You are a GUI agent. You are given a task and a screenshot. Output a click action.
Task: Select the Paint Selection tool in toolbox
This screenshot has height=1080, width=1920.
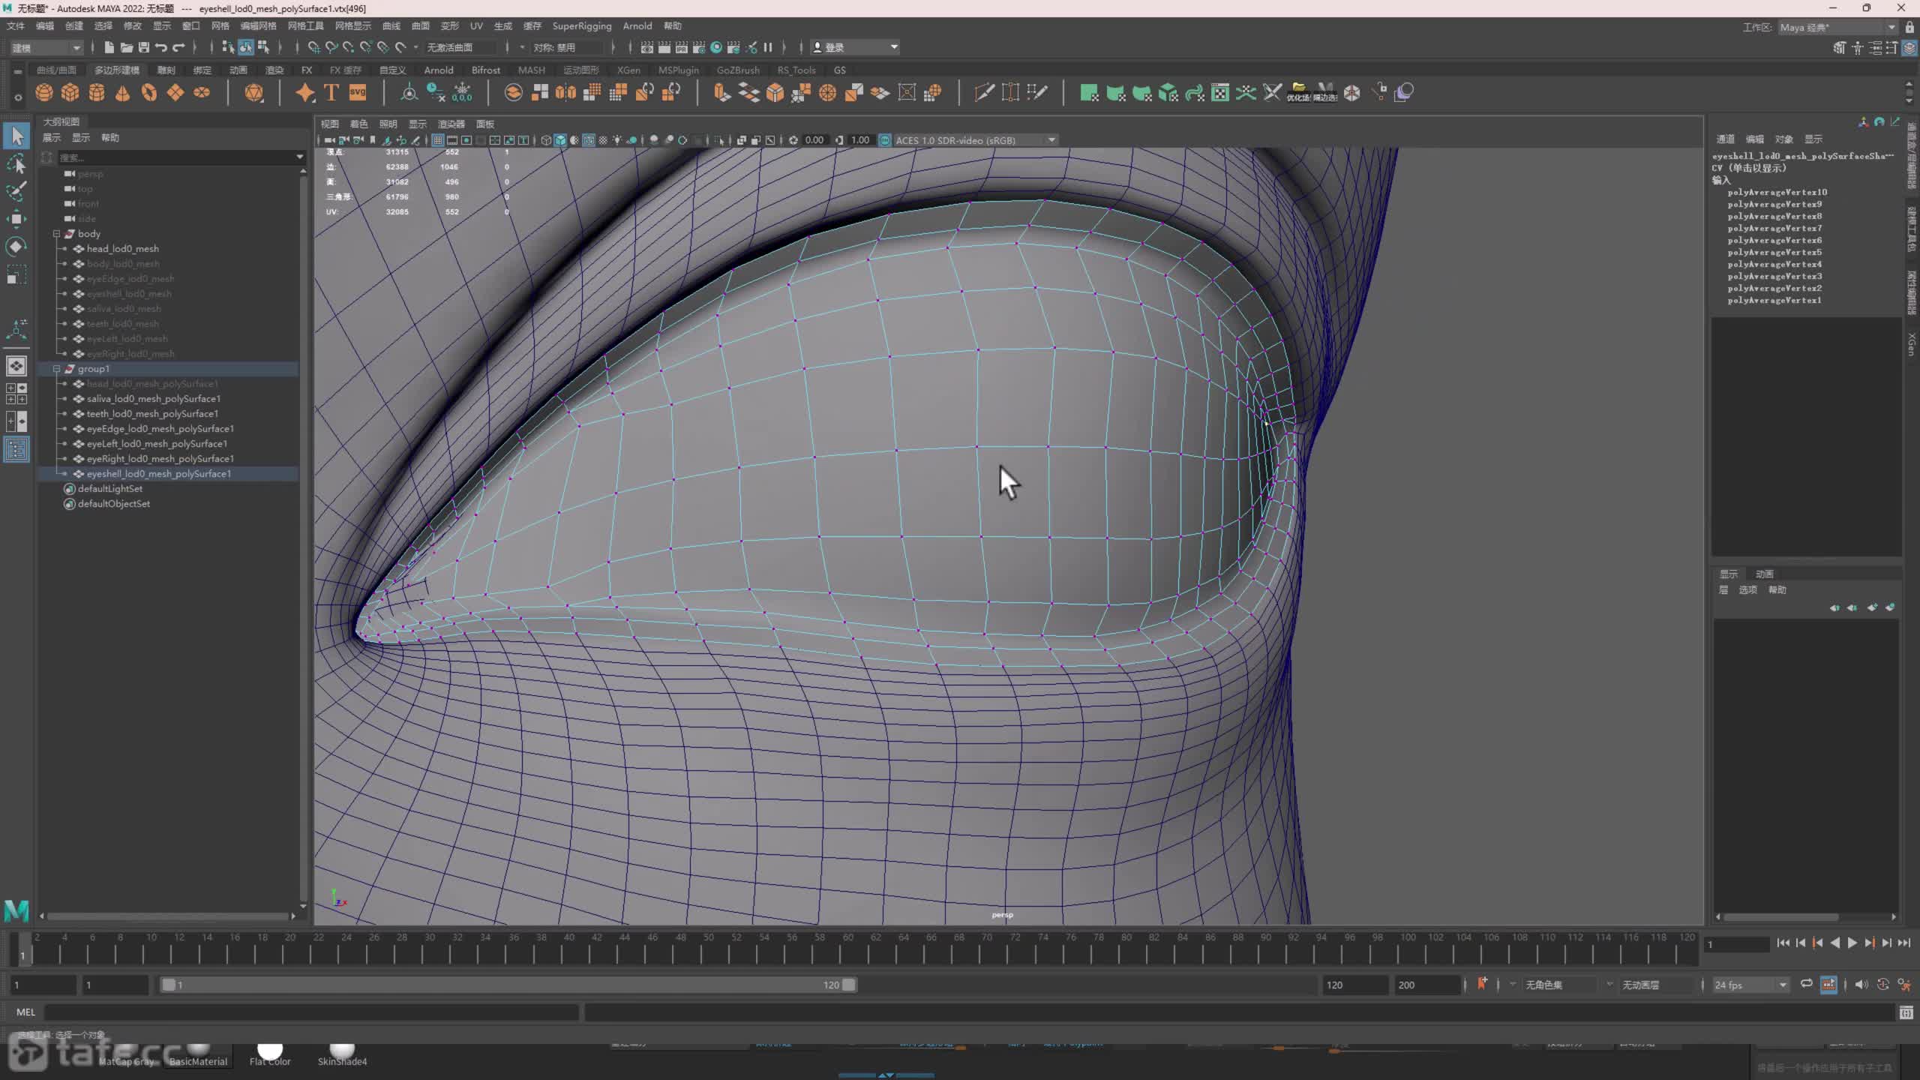(16, 191)
